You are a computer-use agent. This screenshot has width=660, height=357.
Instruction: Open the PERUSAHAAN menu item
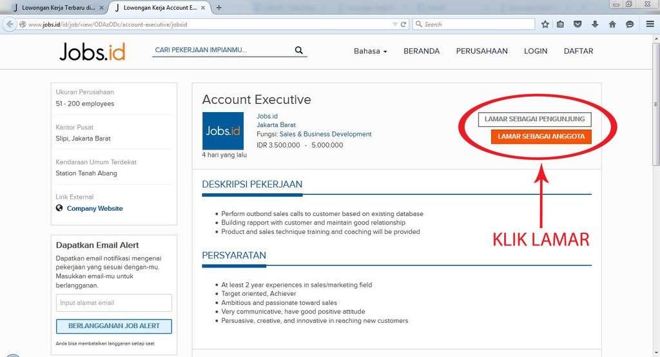481,51
